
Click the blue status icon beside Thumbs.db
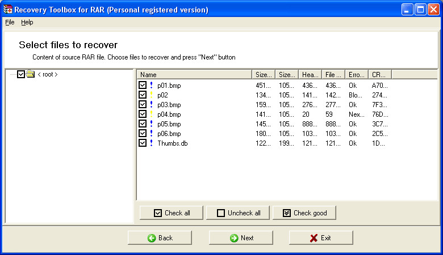[151, 143]
